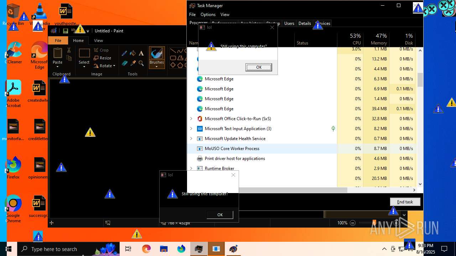
Task: Click Task Manager's vertical scrollbar thumb
Action: point(420,80)
